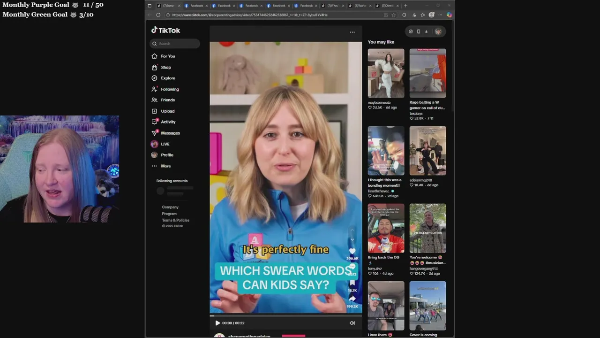
Task: Open the hangovergang913 creator link
Action: [x=424, y=269]
